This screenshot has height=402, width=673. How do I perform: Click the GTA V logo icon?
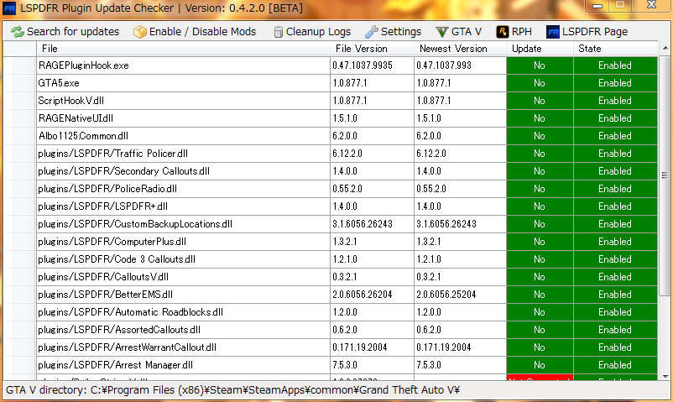tap(441, 32)
